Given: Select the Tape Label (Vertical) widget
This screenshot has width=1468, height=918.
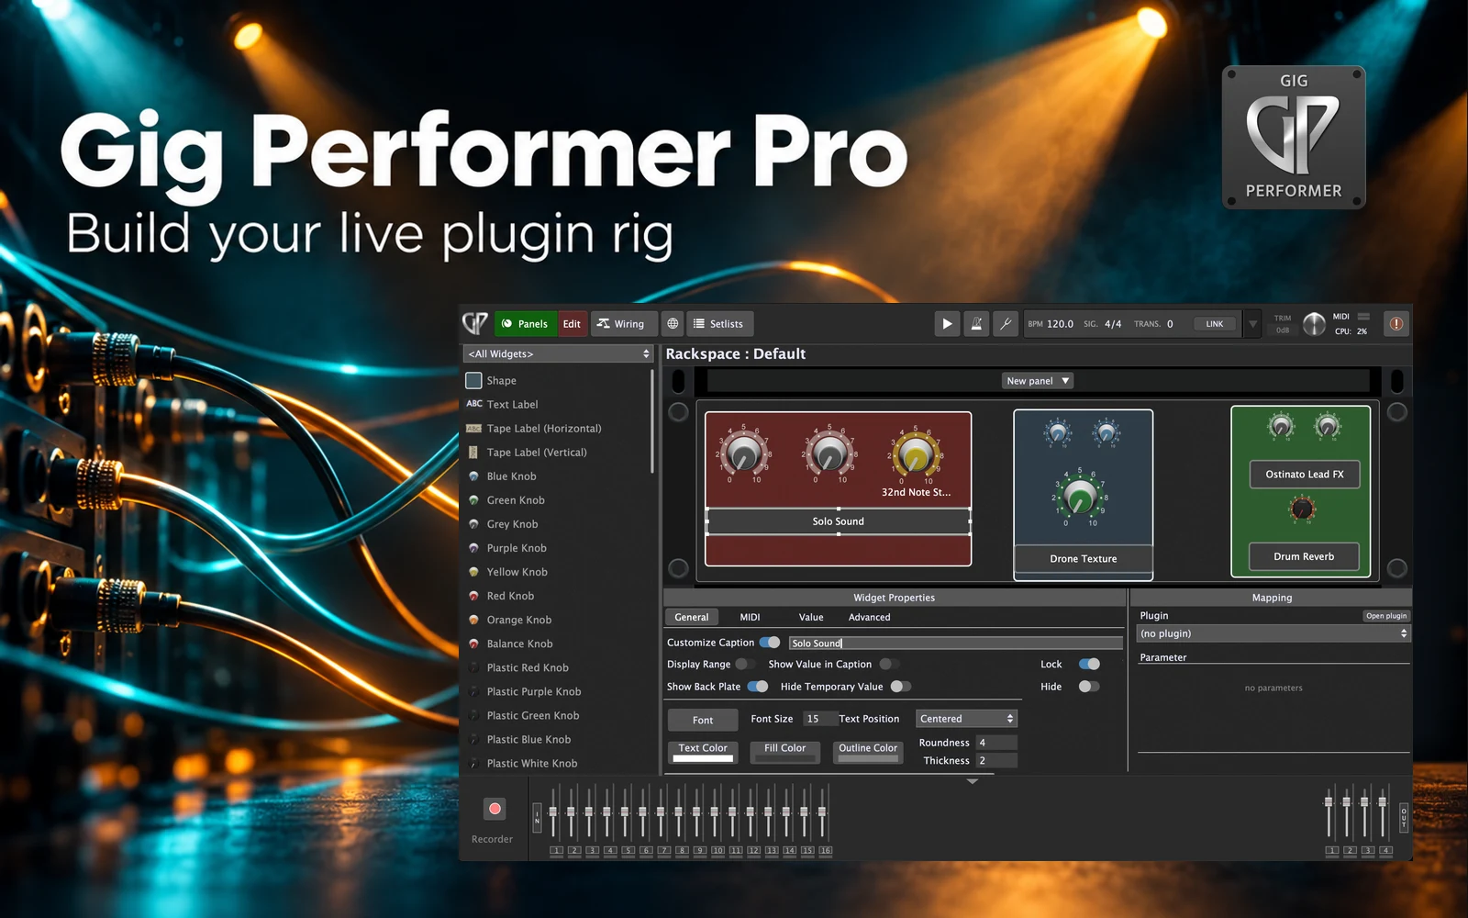Looking at the screenshot, I should 527,453.
